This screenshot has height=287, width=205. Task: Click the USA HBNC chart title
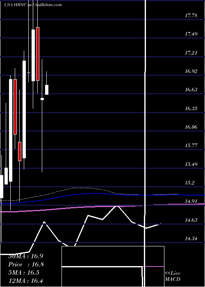[33, 5]
